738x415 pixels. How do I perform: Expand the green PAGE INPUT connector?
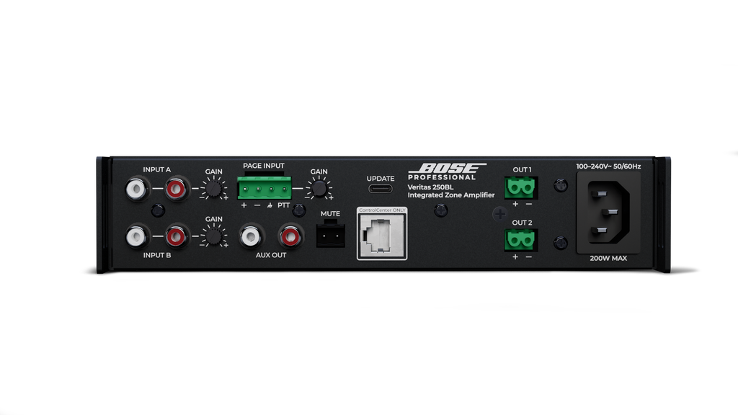264,189
